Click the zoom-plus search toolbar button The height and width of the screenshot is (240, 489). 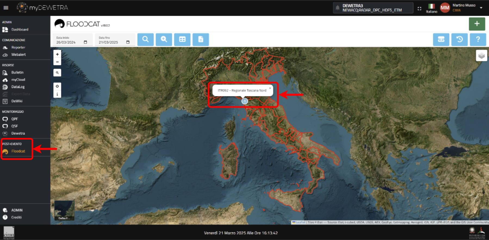pyautogui.click(x=164, y=39)
